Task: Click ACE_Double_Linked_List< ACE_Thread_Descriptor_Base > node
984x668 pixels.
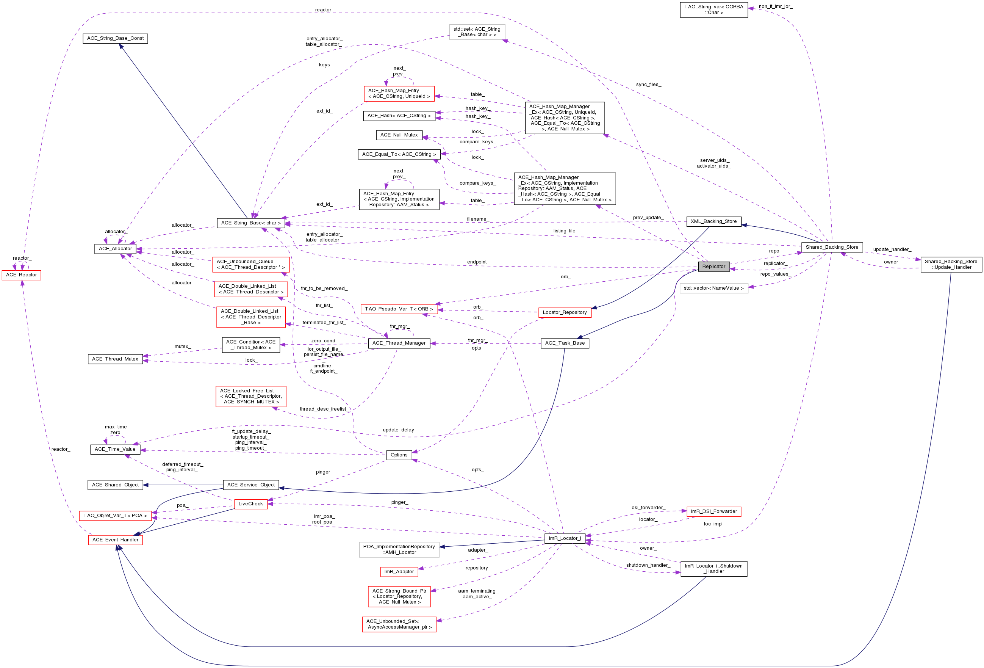Action: (251, 317)
